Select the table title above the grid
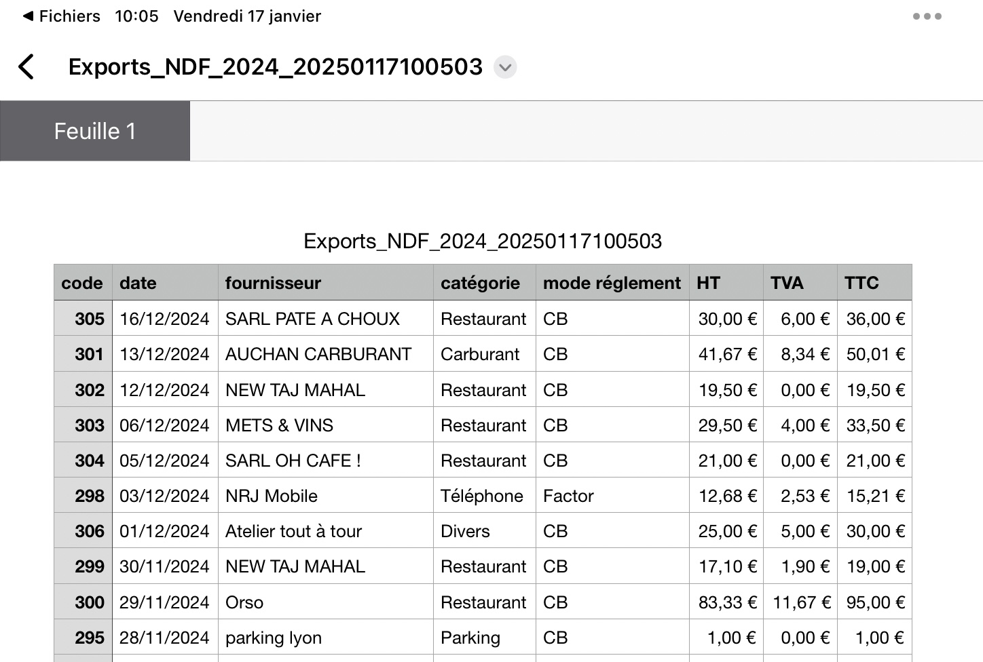 coord(483,241)
